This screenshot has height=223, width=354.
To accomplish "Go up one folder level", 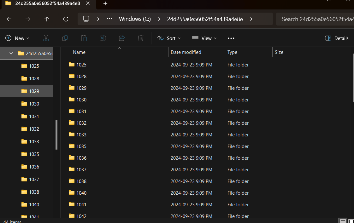I will click(47, 19).
